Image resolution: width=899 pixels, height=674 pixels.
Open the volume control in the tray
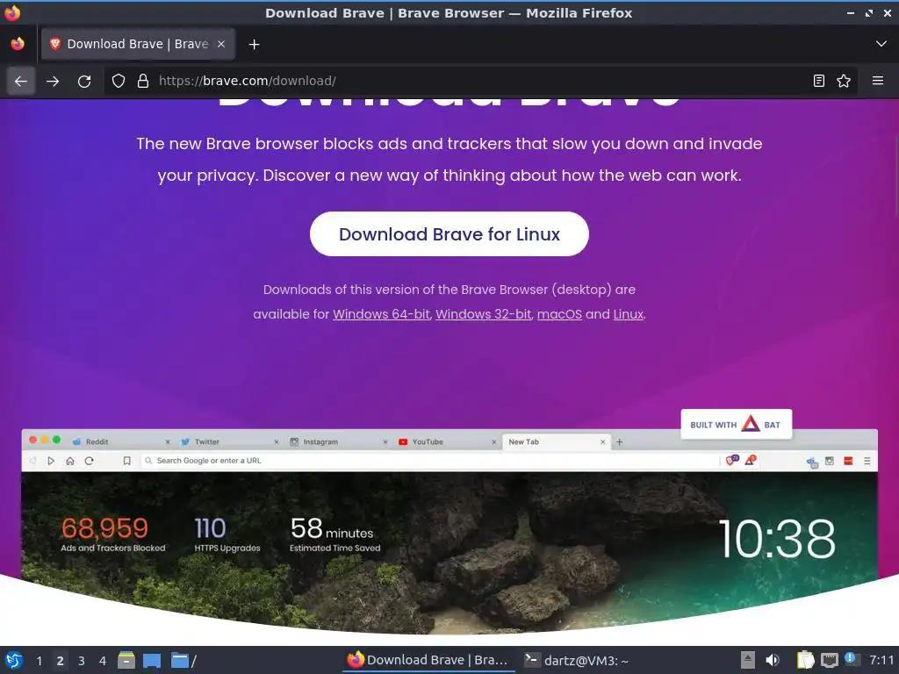pyautogui.click(x=773, y=660)
